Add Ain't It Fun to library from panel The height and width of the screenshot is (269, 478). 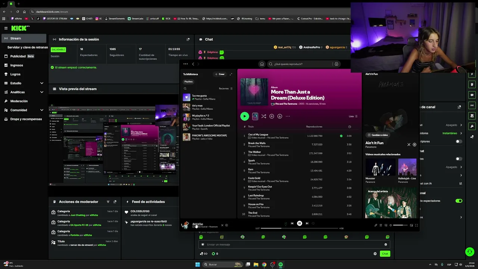tap(415, 145)
